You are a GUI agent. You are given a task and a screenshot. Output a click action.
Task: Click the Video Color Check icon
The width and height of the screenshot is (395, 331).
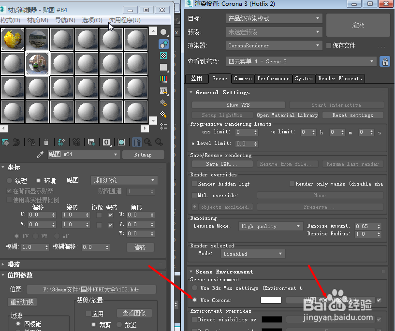point(163,79)
